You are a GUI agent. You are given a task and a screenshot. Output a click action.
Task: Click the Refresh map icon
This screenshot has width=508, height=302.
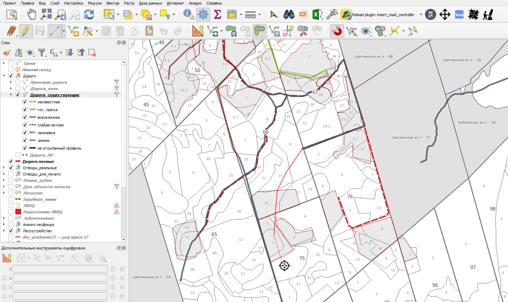click(89, 14)
